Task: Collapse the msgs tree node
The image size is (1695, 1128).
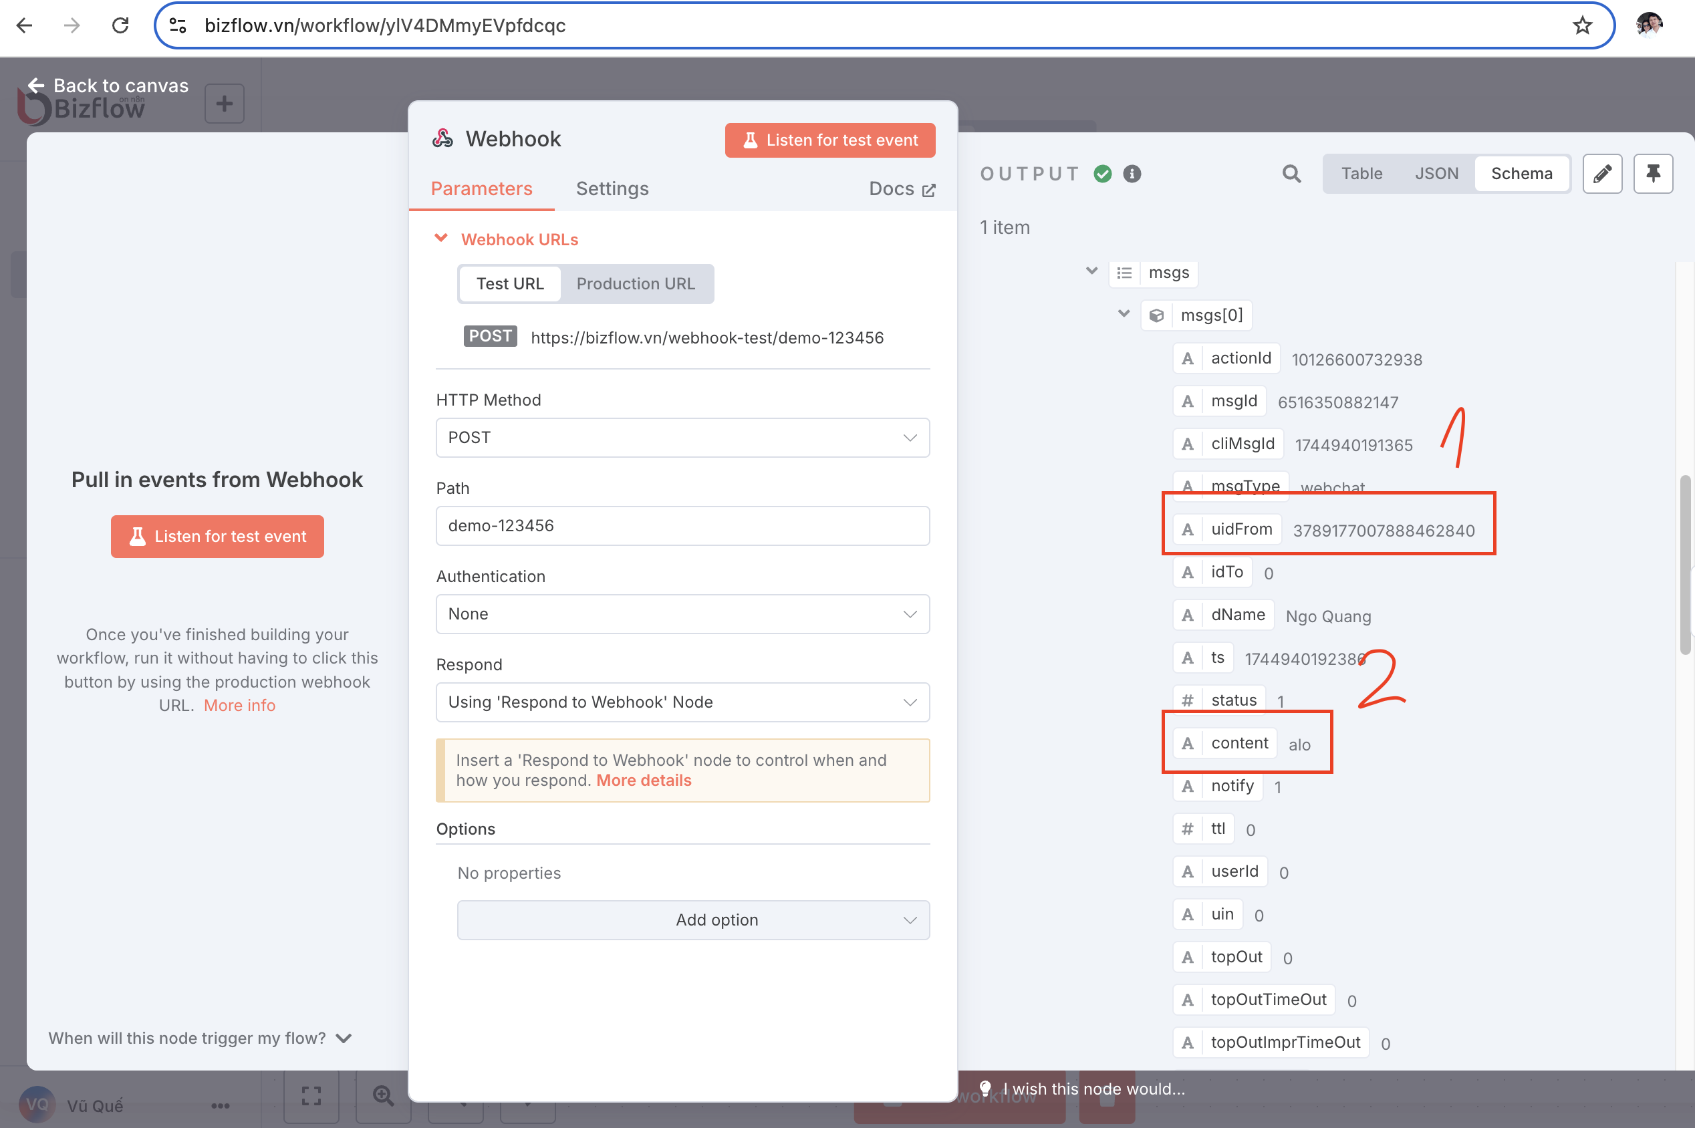Action: click(1091, 271)
